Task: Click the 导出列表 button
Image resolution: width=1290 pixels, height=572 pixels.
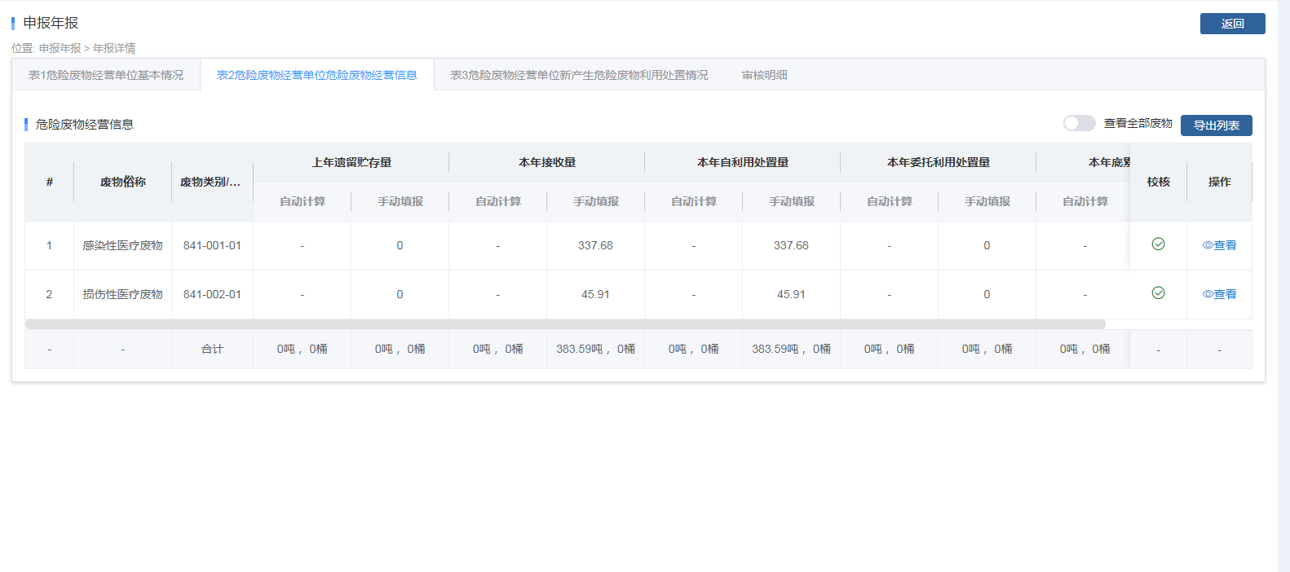Action: [1216, 125]
